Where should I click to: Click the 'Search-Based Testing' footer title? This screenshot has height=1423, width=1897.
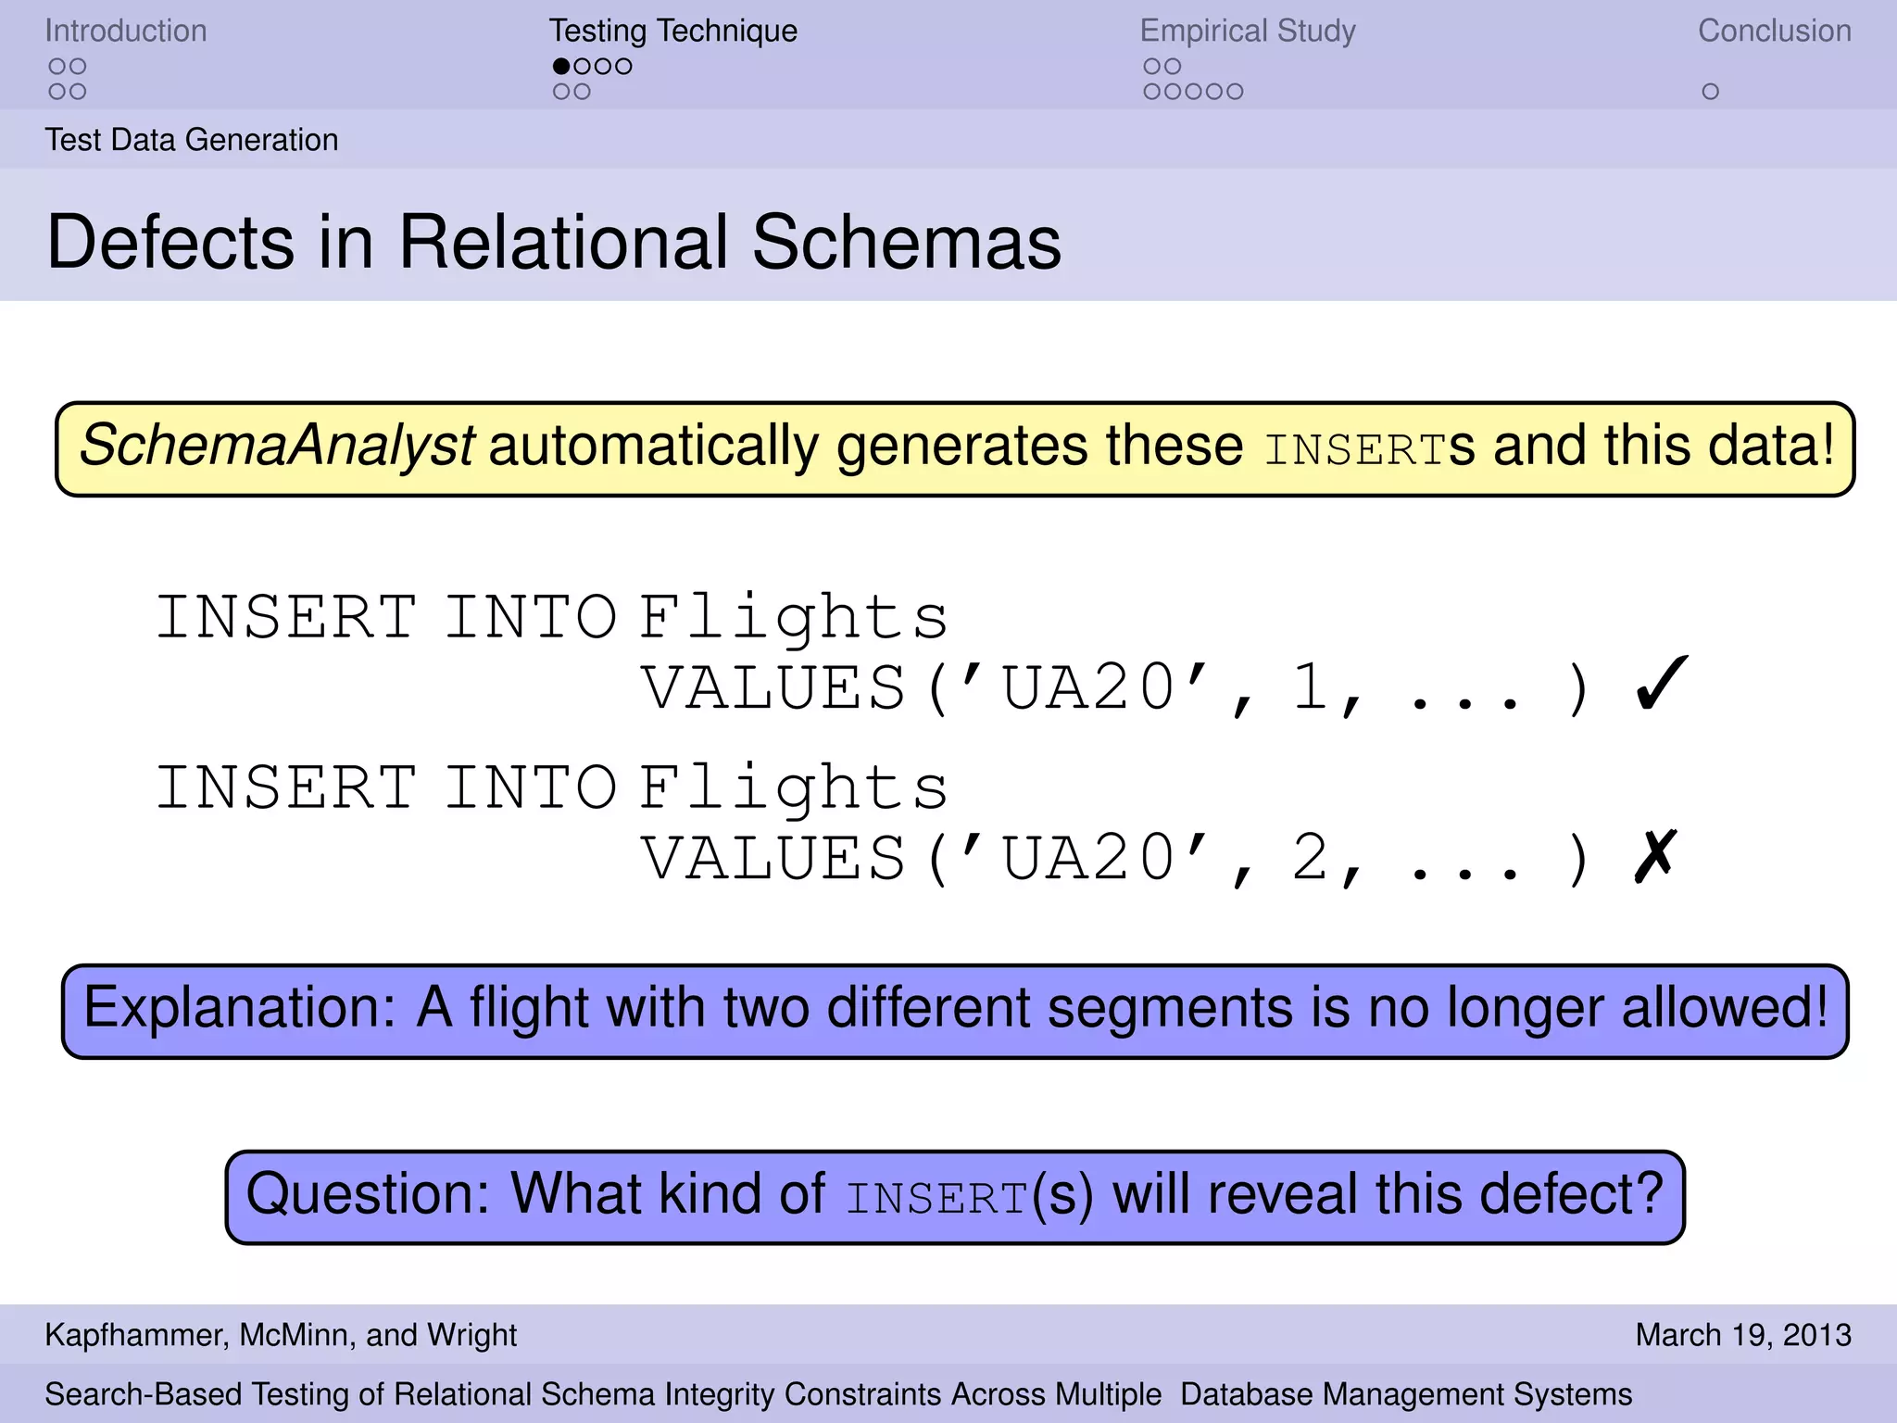(838, 1394)
